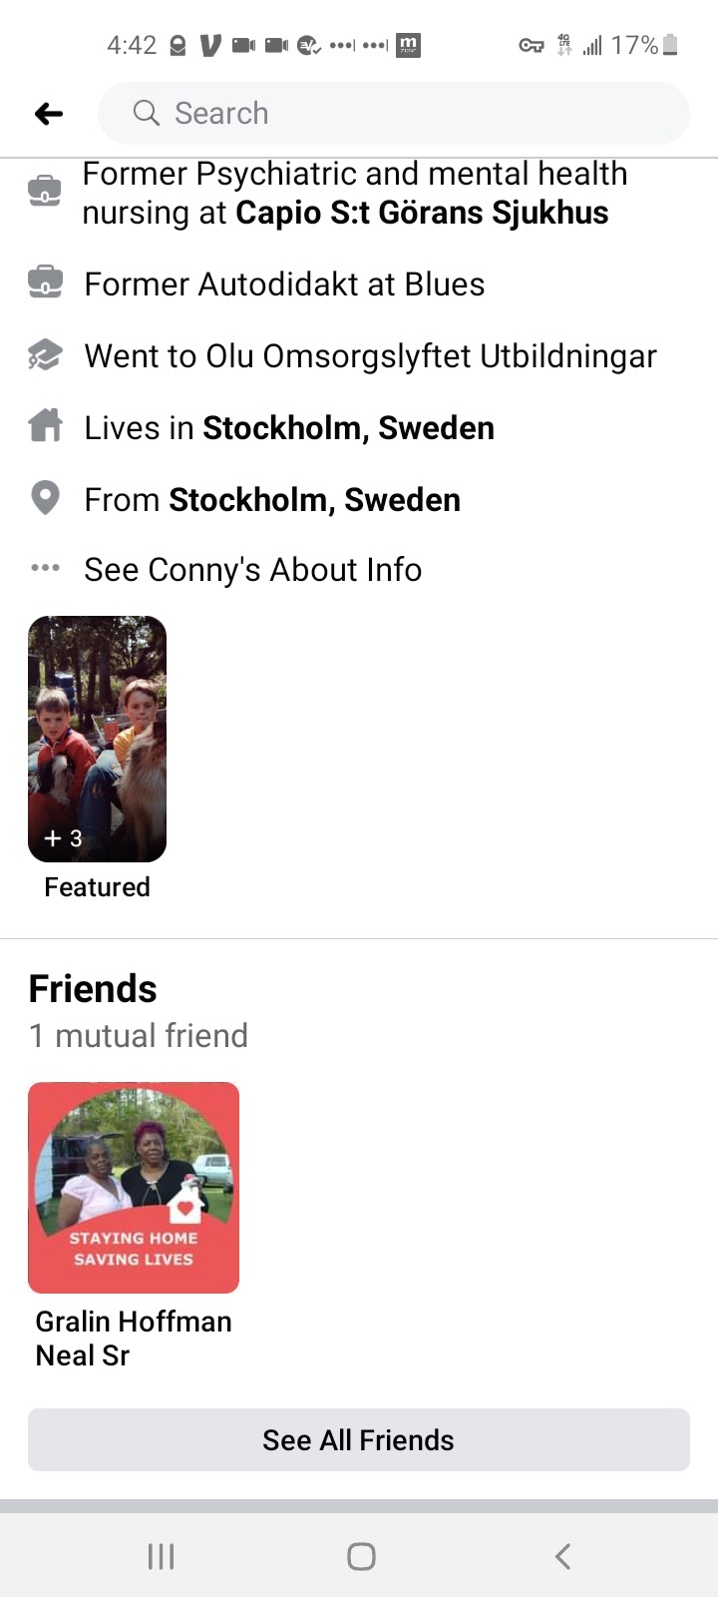Tap the search magnifier icon
Image resolution: width=718 pixels, height=1597 pixels.
pyautogui.click(x=147, y=113)
